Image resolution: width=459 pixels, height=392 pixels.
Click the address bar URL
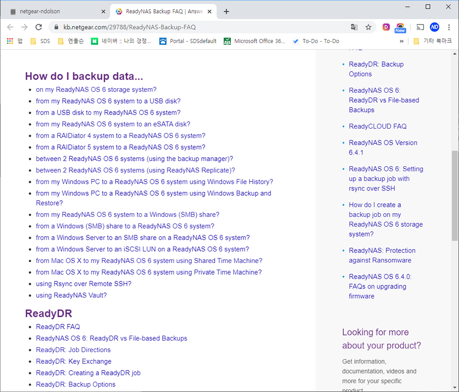click(x=130, y=27)
